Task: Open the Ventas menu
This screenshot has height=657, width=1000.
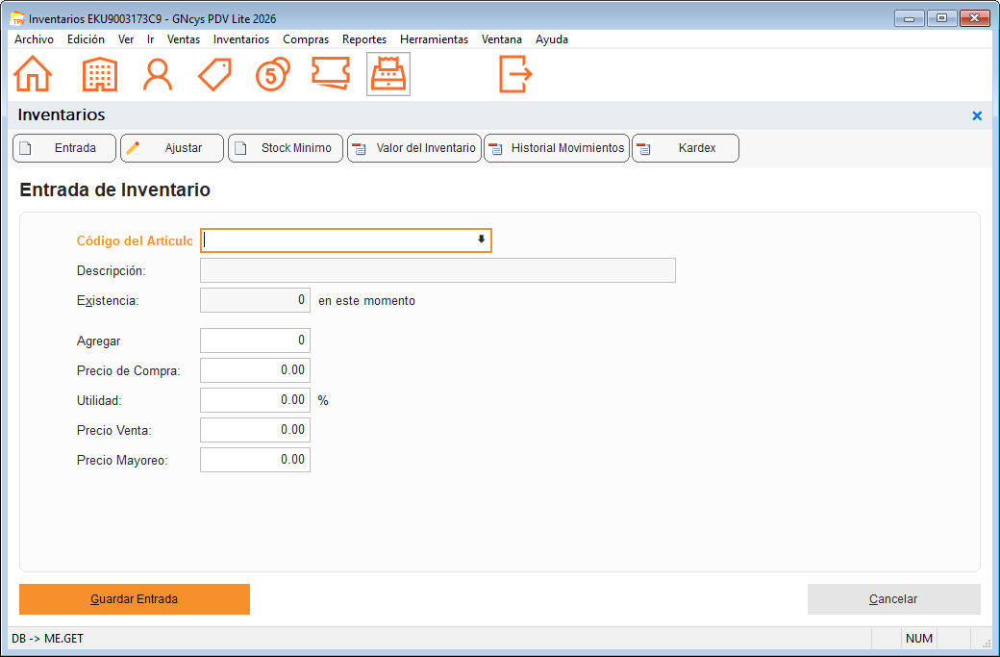Action: point(183,39)
